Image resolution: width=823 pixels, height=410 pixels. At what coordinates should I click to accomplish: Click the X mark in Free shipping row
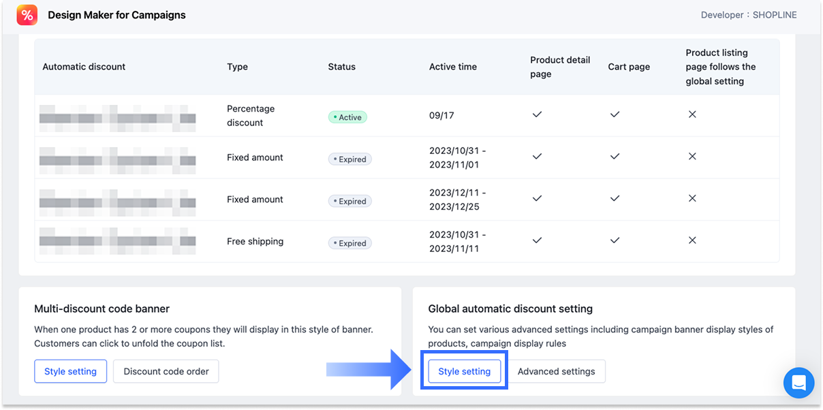[692, 241]
